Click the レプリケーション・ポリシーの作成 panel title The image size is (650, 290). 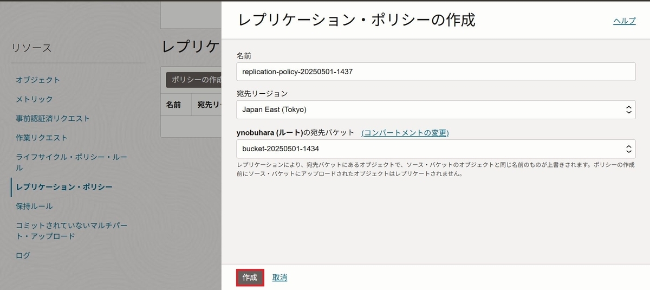[x=356, y=21]
